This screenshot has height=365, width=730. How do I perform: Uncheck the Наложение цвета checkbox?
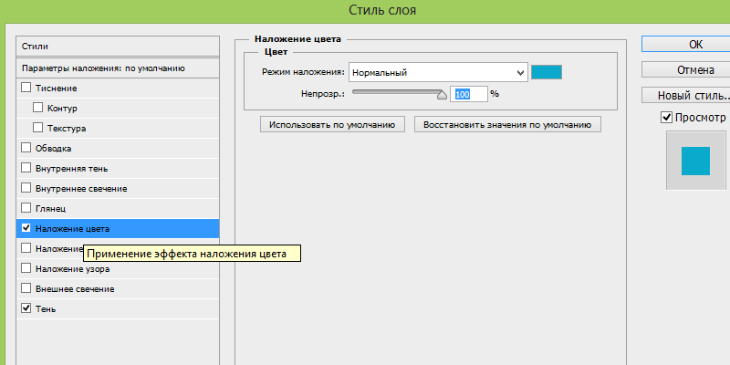pos(26,228)
